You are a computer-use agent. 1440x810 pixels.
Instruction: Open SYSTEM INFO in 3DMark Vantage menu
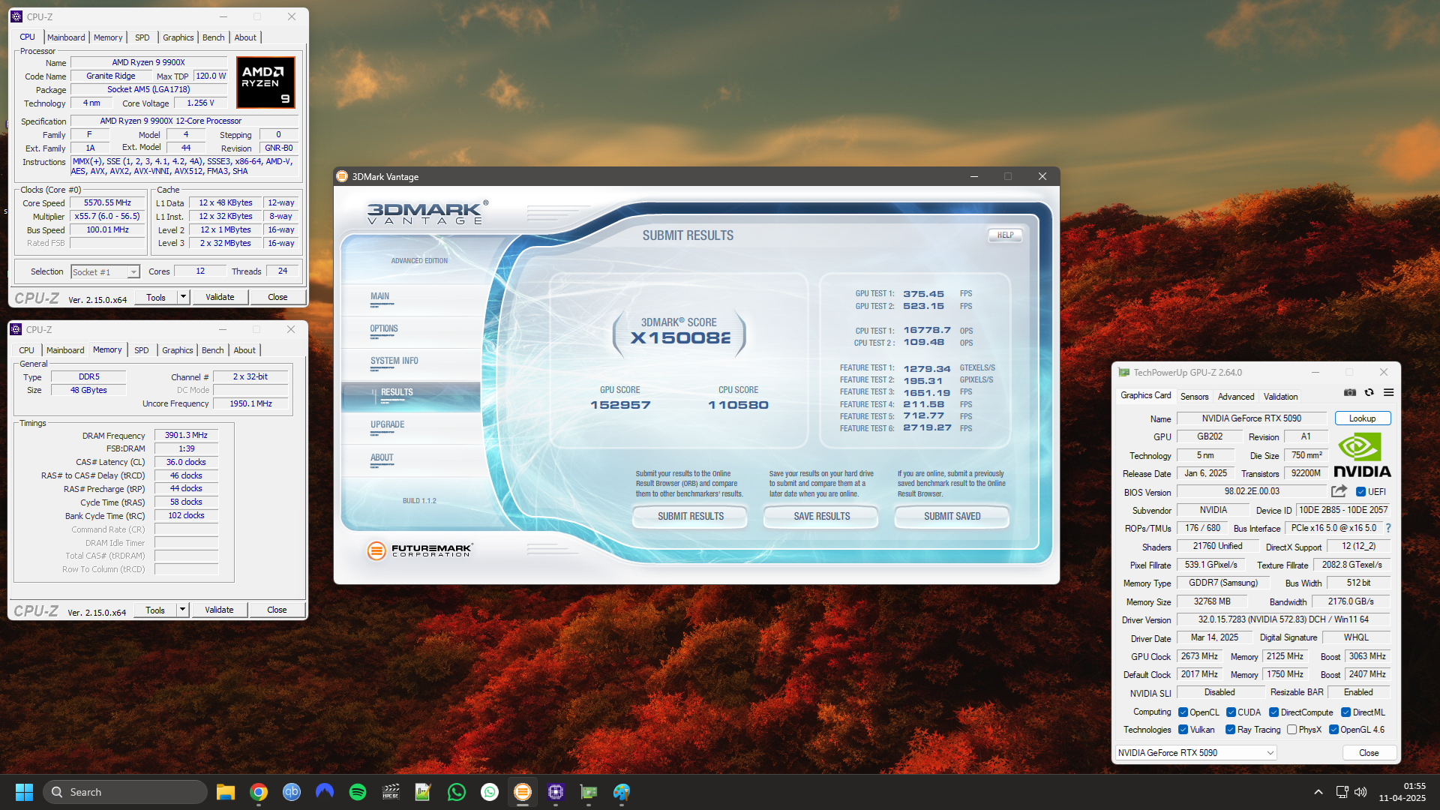pyautogui.click(x=394, y=361)
